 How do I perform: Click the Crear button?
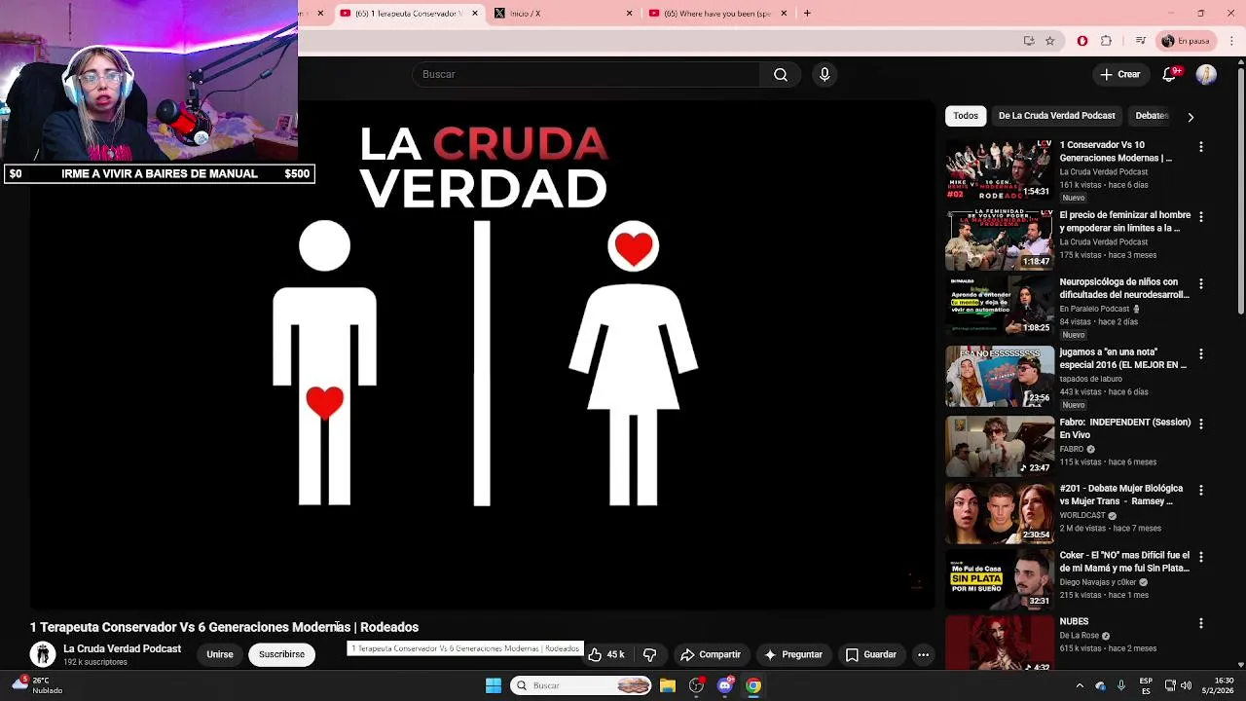tap(1120, 75)
